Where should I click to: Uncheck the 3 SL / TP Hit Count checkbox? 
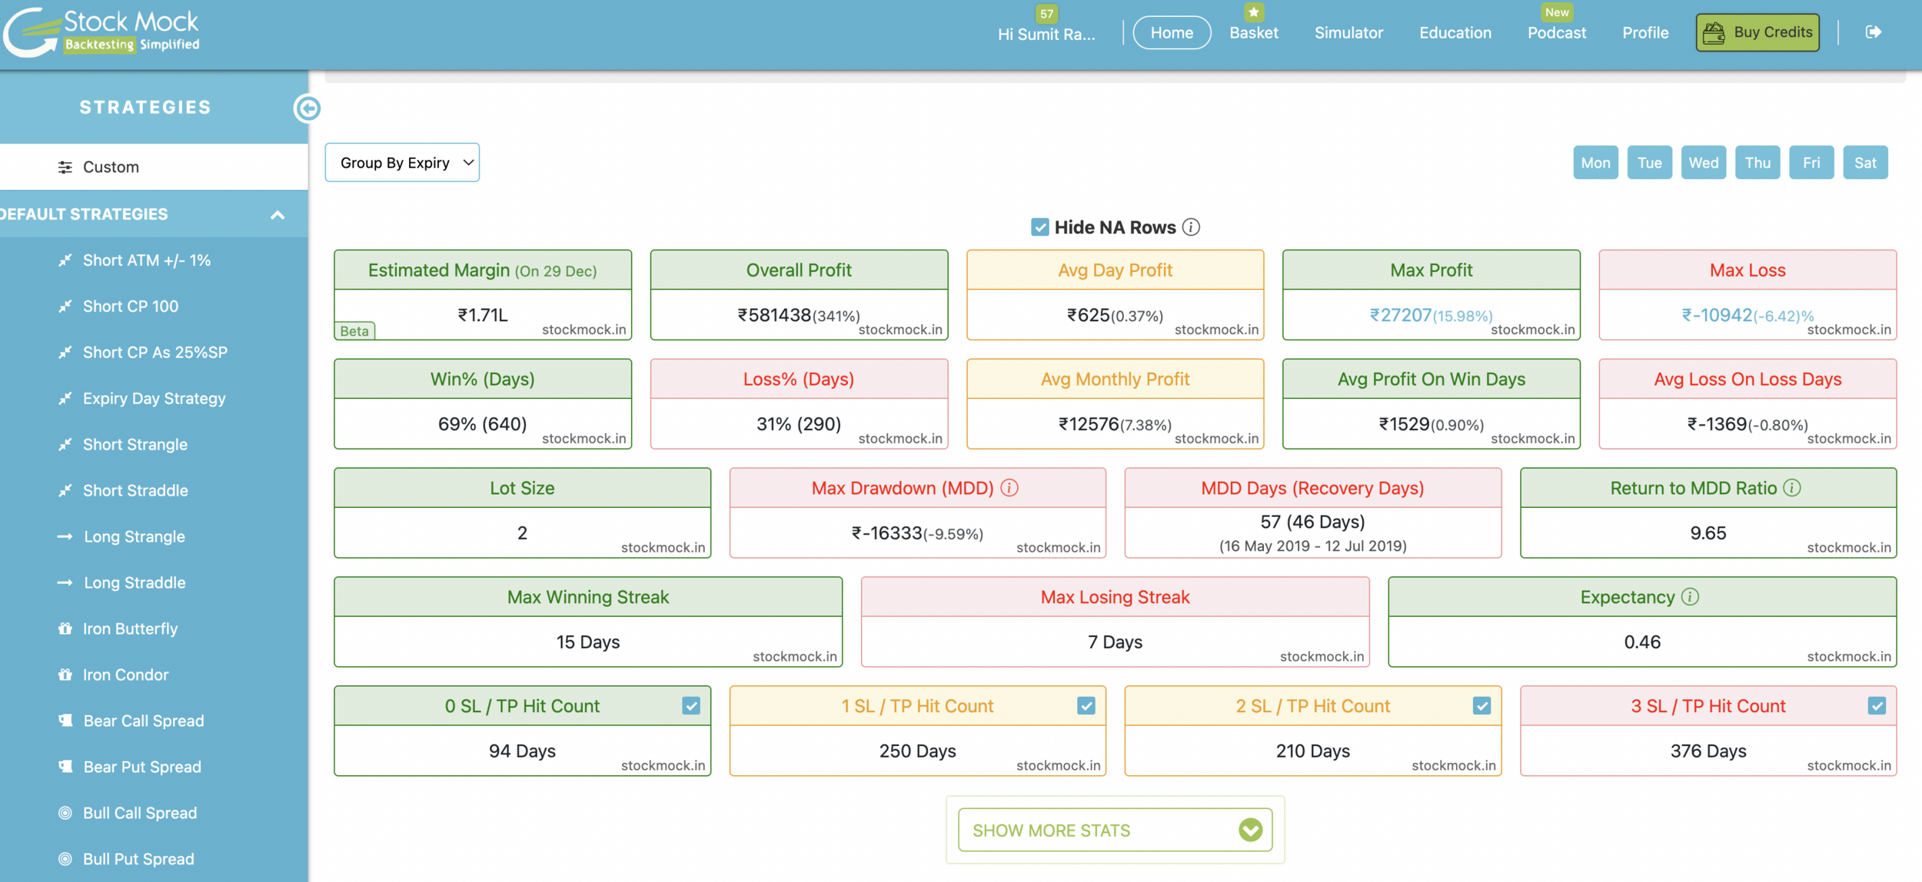point(1877,706)
